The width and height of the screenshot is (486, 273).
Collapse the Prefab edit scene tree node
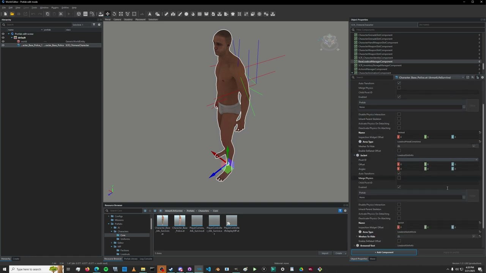click(x=8, y=34)
